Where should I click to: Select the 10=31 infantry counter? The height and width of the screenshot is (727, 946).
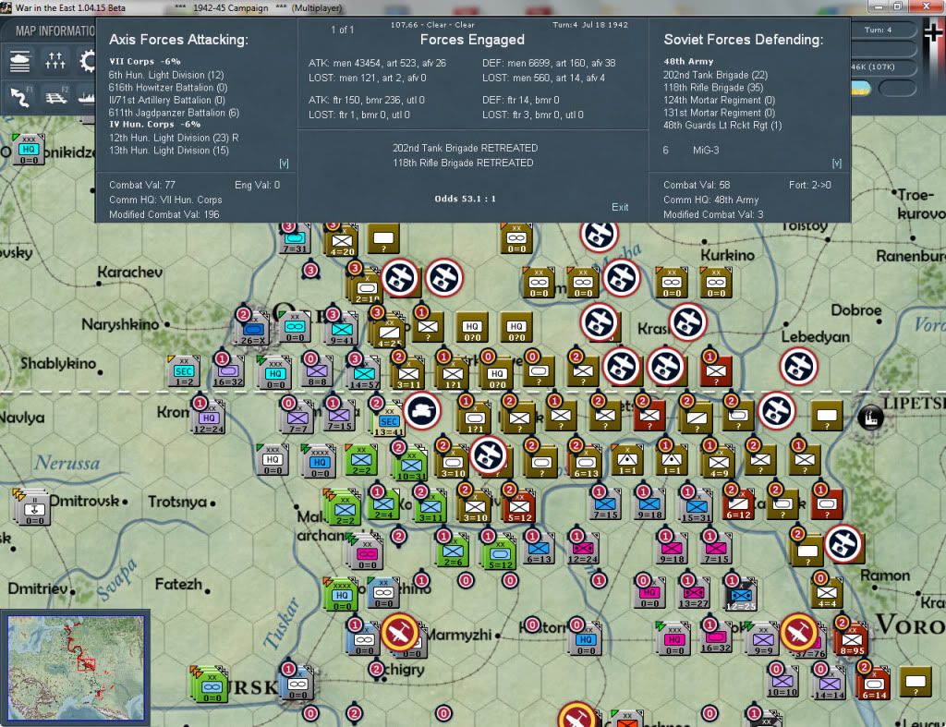point(411,466)
